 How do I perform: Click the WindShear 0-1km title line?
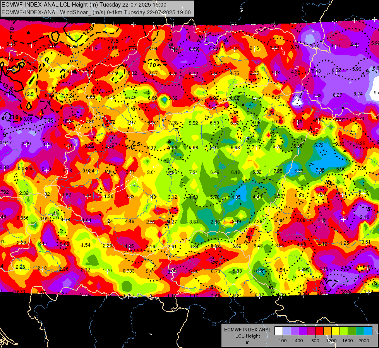tap(96, 12)
